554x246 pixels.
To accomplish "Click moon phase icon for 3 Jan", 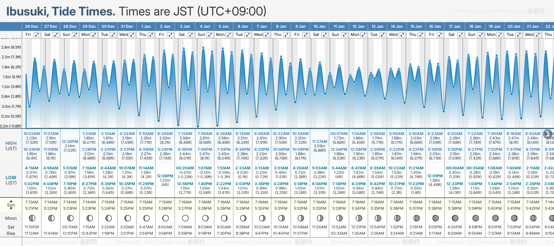I will (185, 218).
